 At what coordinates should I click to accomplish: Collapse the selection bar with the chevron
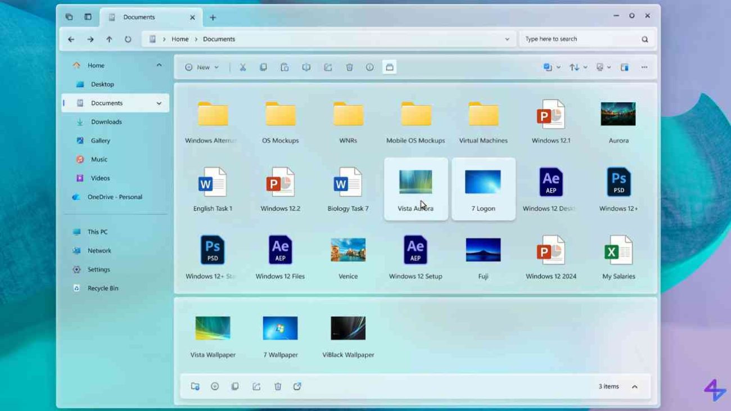point(635,386)
